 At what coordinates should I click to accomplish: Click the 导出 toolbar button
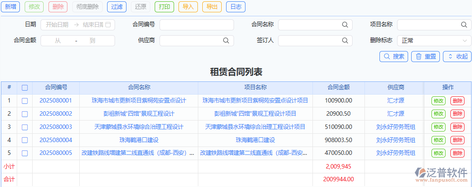[212, 7]
